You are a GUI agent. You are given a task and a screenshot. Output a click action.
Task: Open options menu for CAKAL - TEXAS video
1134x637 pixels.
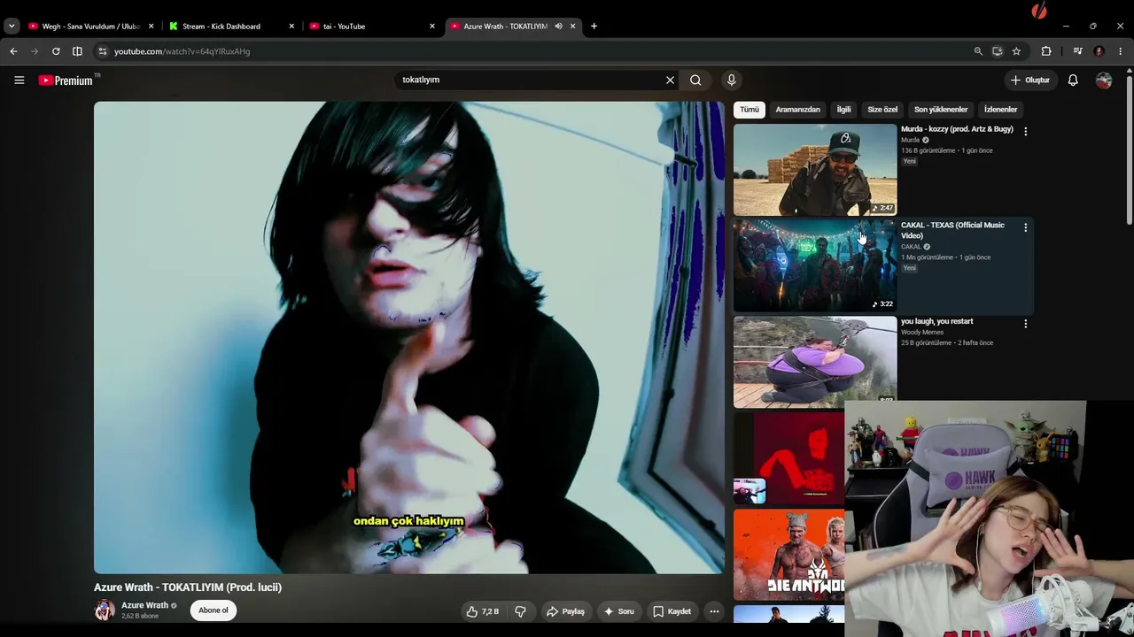1025,228
